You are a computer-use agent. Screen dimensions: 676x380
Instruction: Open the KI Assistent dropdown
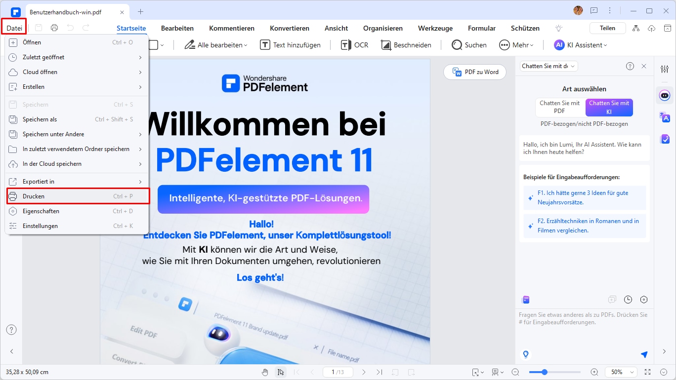click(581, 45)
